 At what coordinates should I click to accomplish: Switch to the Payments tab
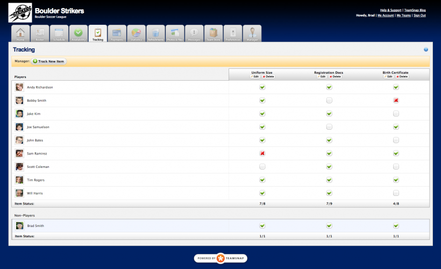click(117, 33)
